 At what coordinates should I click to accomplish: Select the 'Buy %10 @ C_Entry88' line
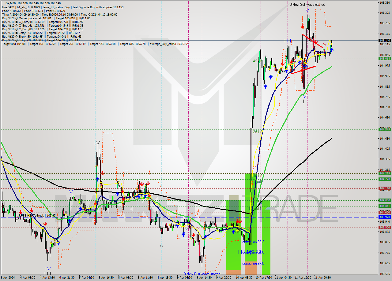pyautogui.click(x=43, y=29)
